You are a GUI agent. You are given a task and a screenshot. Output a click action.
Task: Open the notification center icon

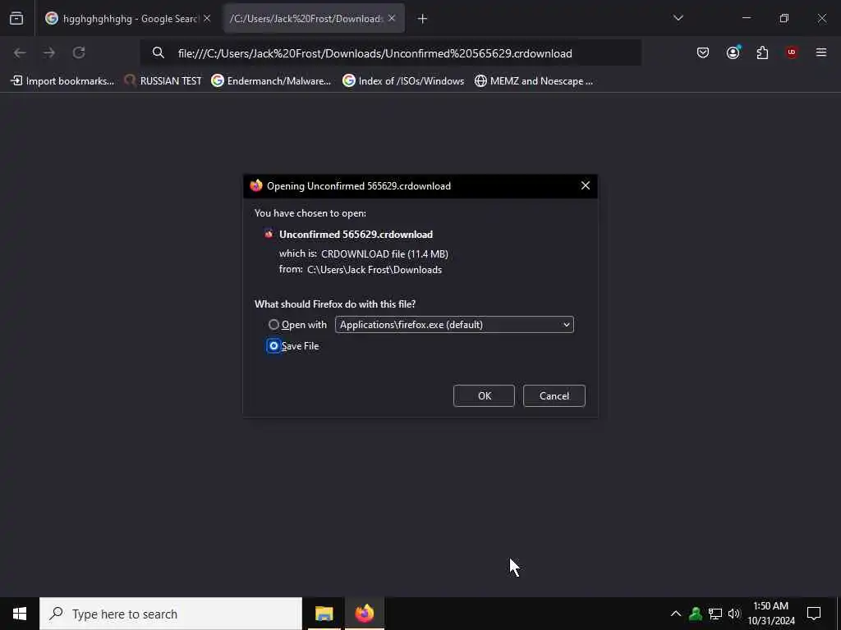click(x=814, y=614)
